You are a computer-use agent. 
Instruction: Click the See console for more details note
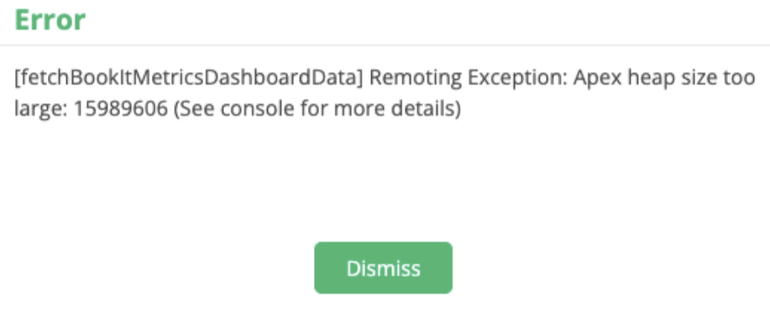tap(317, 110)
